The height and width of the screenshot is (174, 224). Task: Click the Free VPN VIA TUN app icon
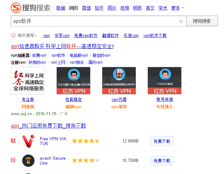coord(28,141)
